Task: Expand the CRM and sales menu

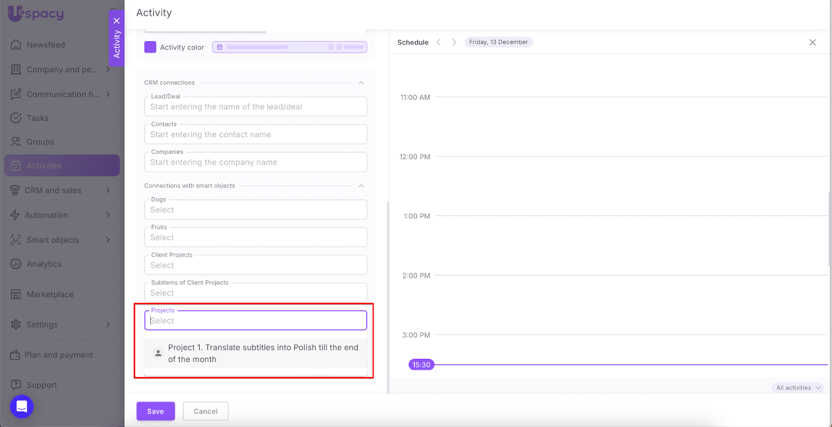Action: coord(108,190)
